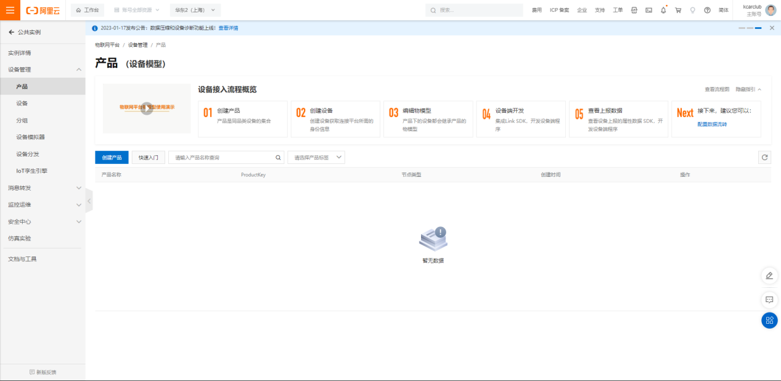Screen dimensions: 781x381
Task: Open the 配置数据流转 link
Action: (x=712, y=125)
